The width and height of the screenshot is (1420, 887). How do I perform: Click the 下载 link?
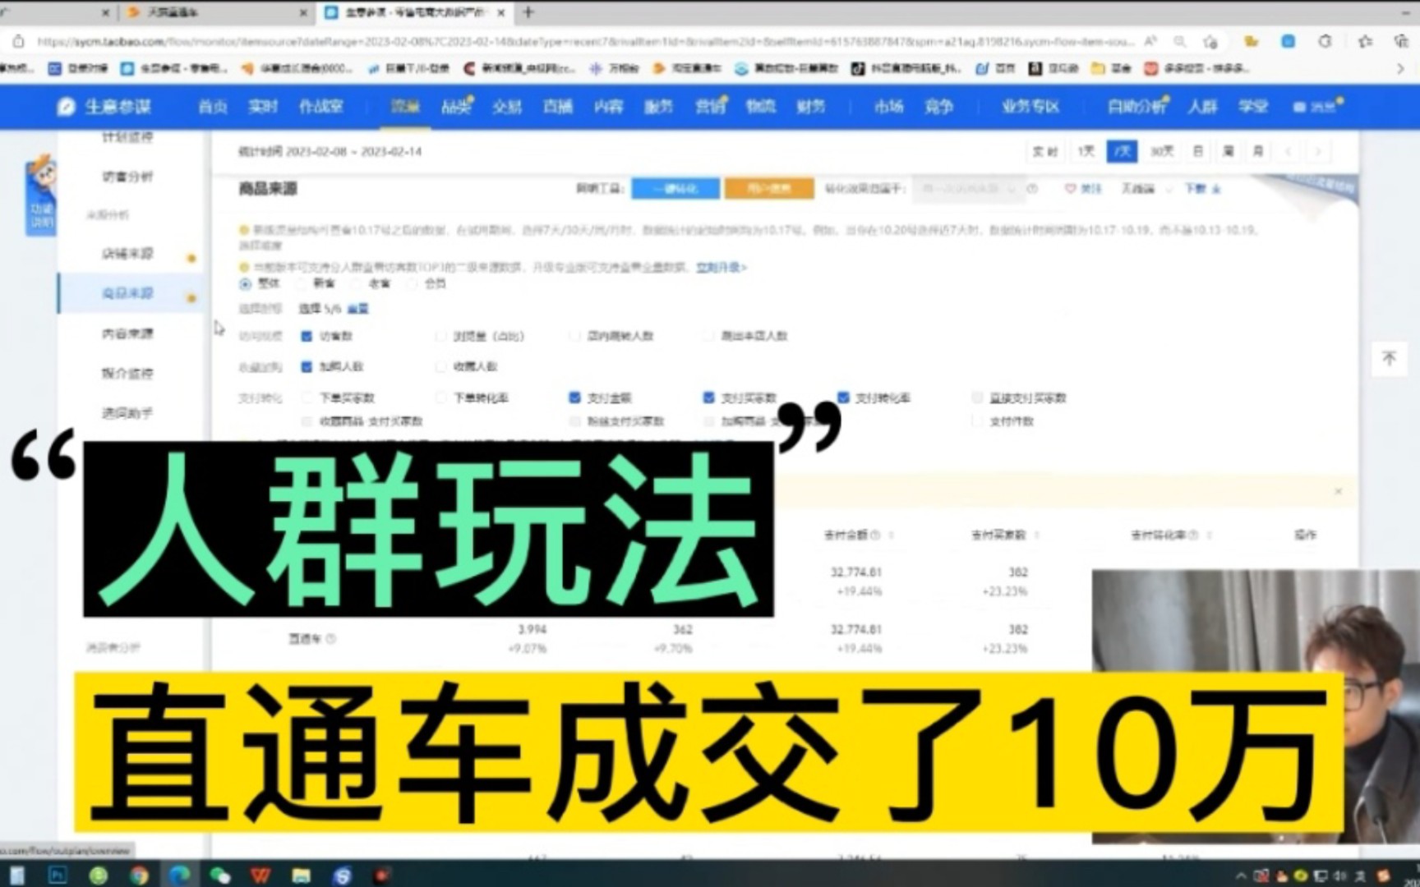pos(1202,189)
